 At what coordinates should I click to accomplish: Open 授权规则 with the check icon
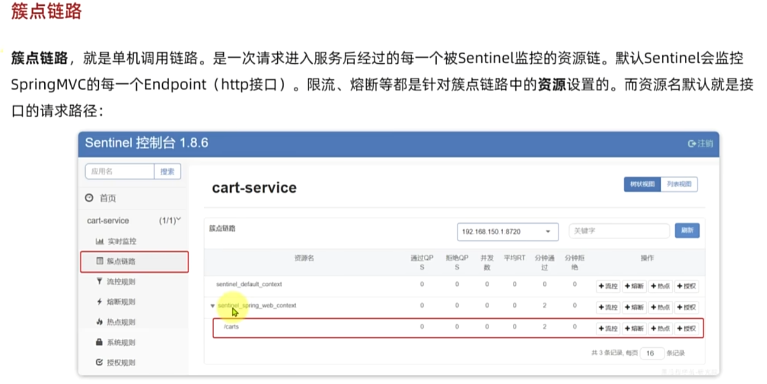tap(116, 363)
